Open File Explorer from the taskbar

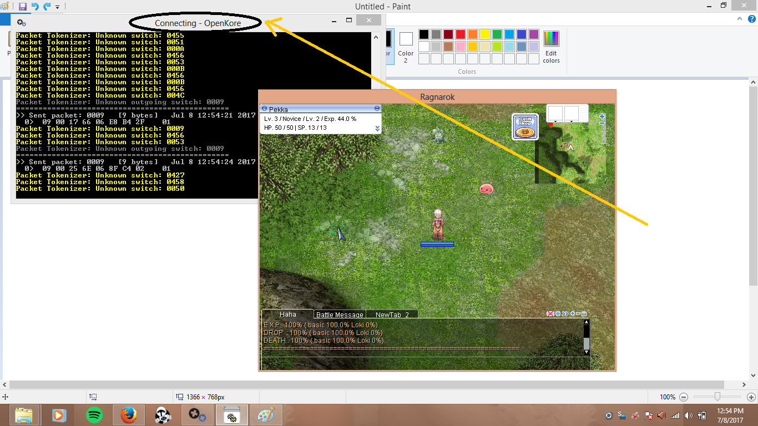24,415
